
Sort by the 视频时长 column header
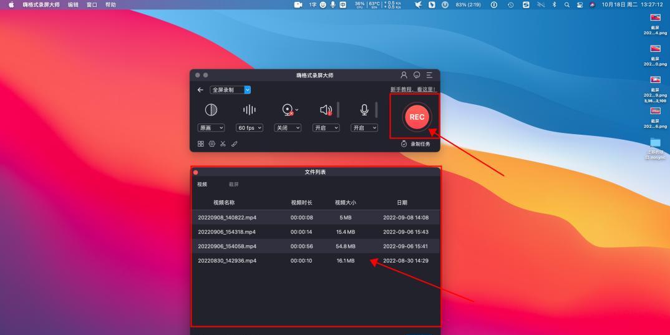coord(302,203)
